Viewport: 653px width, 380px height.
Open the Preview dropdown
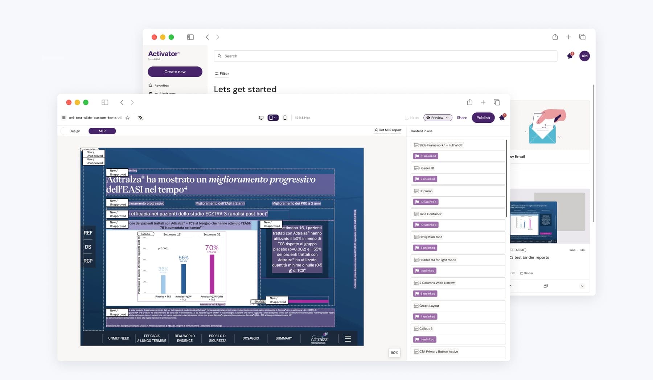pos(438,118)
